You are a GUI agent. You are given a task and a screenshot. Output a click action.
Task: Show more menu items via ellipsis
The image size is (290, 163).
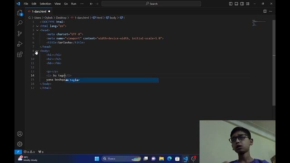tap(82, 4)
